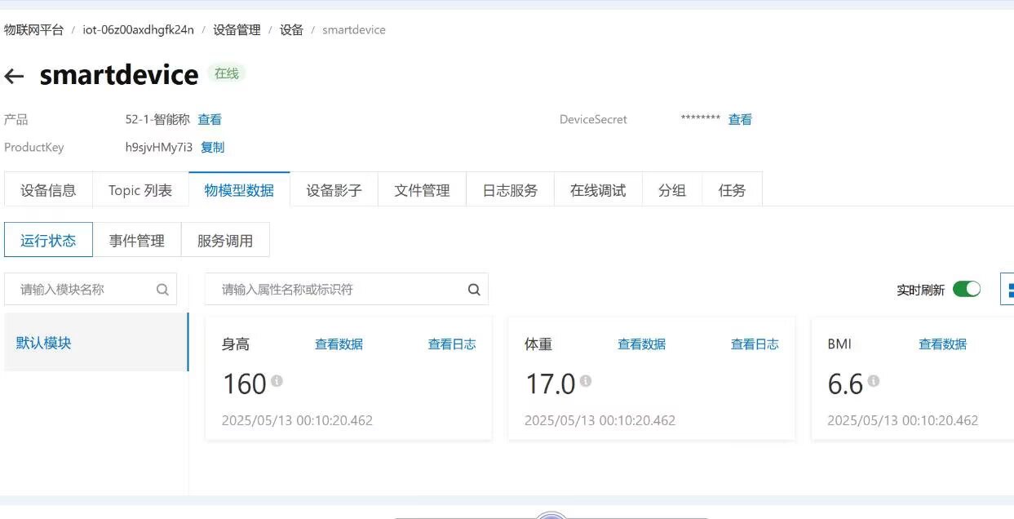Click the timestamp under 身高 card
Image resolution: width=1014 pixels, height=519 pixels.
(297, 420)
